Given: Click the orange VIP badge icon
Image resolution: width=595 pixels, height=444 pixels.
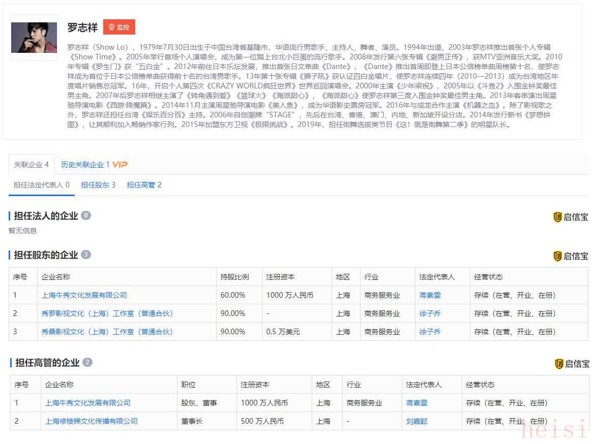Looking at the screenshot, I should 120,165.
